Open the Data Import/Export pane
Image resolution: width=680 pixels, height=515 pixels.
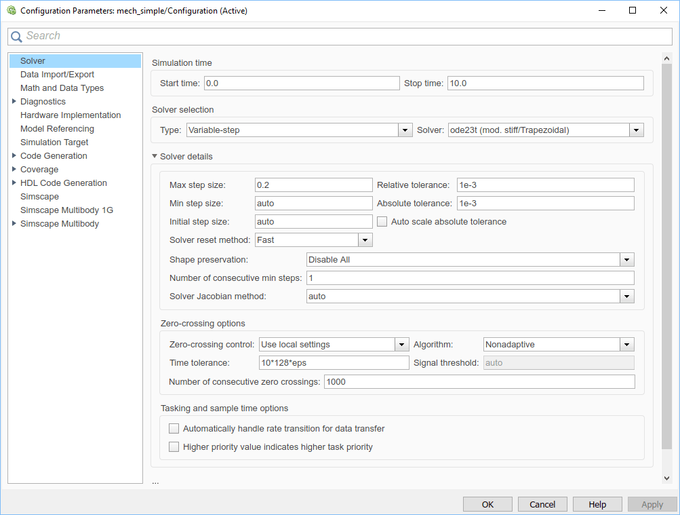point(57,74)
